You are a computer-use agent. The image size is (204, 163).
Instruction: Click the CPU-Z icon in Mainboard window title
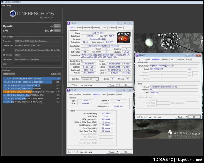point(137,55)
